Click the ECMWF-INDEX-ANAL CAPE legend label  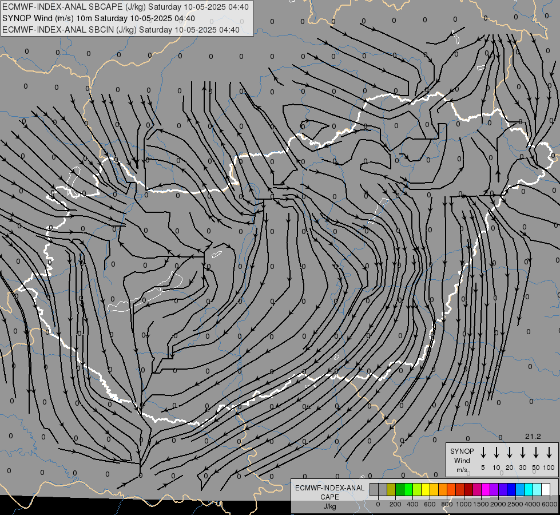[x=329, y=492]
